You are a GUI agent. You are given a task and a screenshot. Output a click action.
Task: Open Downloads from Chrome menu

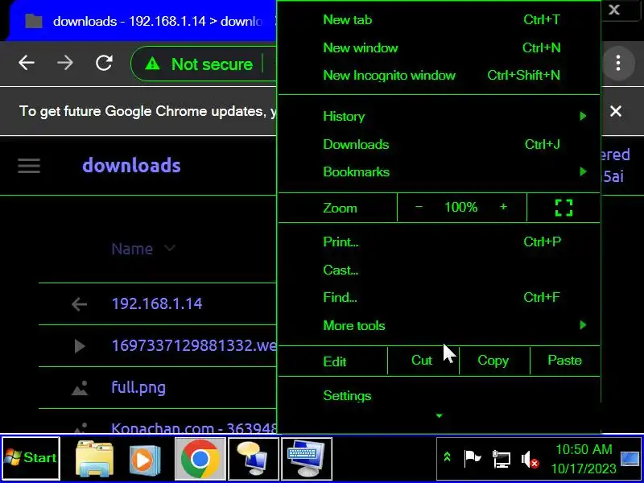coord(439,144)
